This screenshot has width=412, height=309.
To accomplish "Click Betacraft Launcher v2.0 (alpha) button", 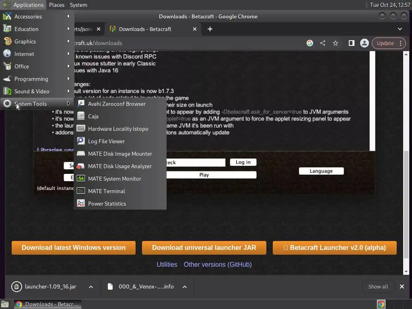I will [x=335, y=248].
